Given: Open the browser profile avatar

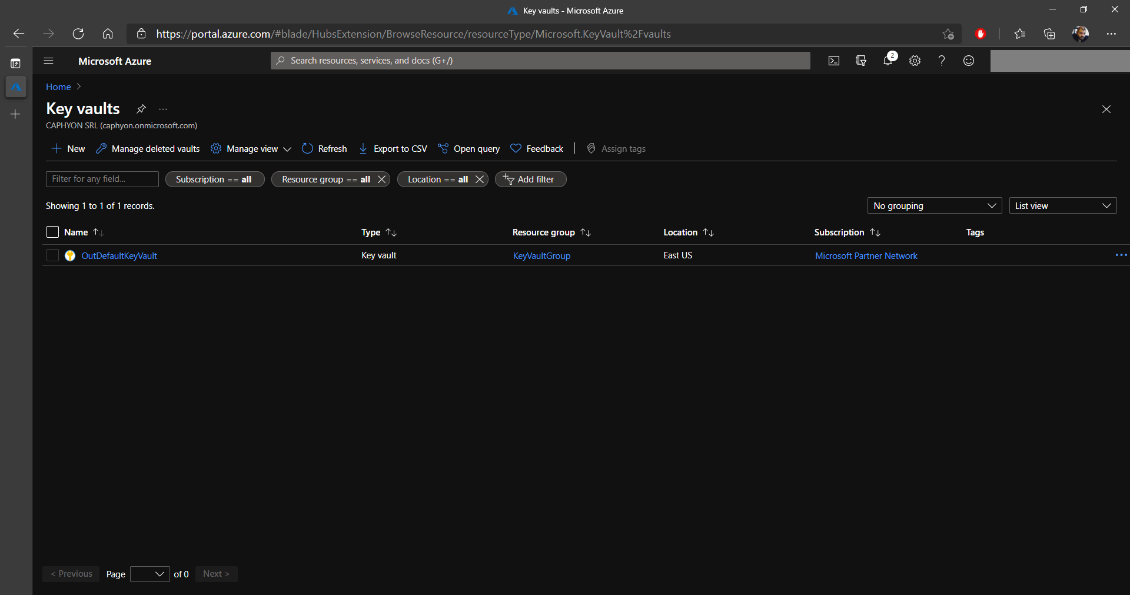Looking at the screenshot, I should point(1080,34).
